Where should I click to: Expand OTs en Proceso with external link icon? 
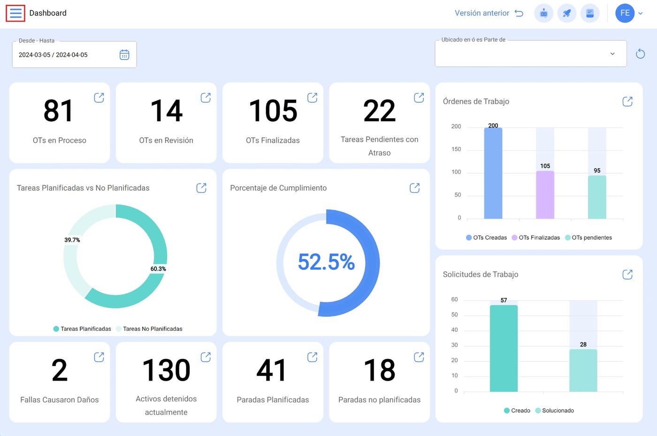tap(99, 98)
